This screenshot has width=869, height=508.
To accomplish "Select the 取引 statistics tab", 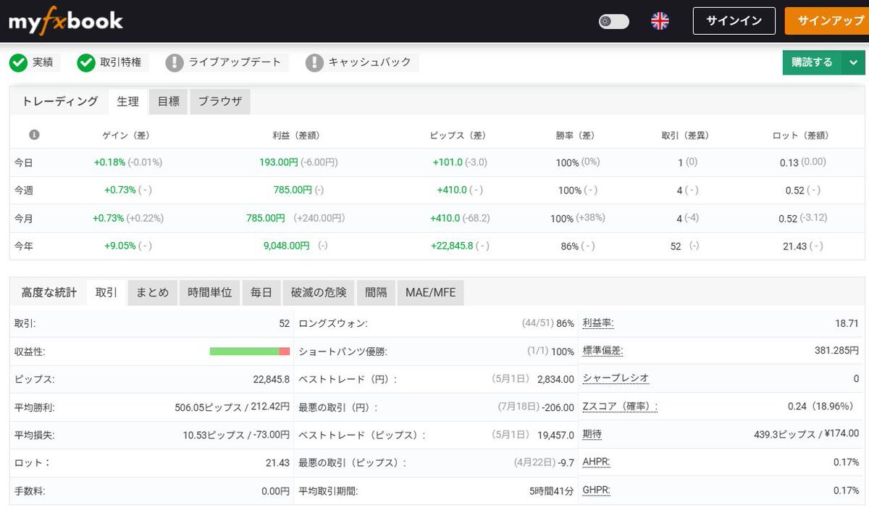I will click(x=106, y=293).
